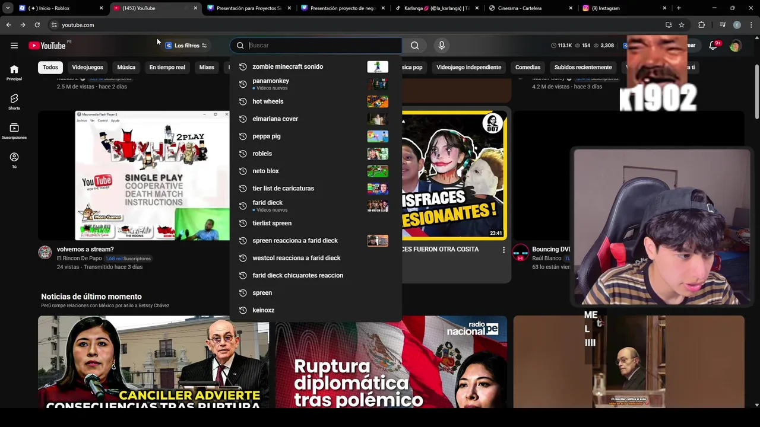Screen dimensions: 760x427
Task: Select the Música filter chip
Action: pyautogui.click(x=126, y=67)
